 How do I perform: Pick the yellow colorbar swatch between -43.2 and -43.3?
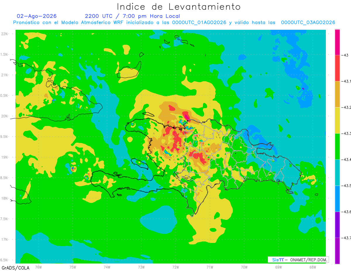(337, 120)
